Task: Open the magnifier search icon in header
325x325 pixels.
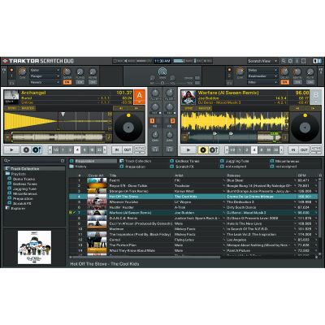Action: click(x=284, y=61)
